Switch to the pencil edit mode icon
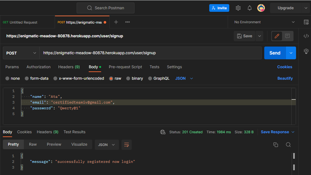Screen dimensions: 311x175 pyautogui.click(x=277, y=36)
